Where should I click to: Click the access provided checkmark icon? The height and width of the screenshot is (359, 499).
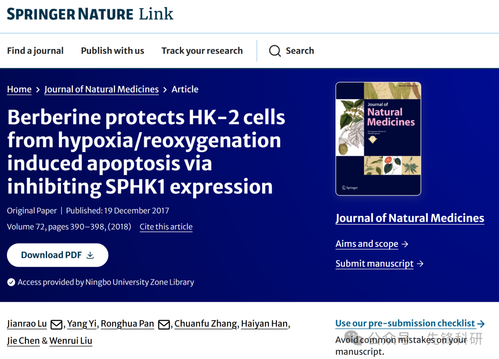[x=11, y=282]
